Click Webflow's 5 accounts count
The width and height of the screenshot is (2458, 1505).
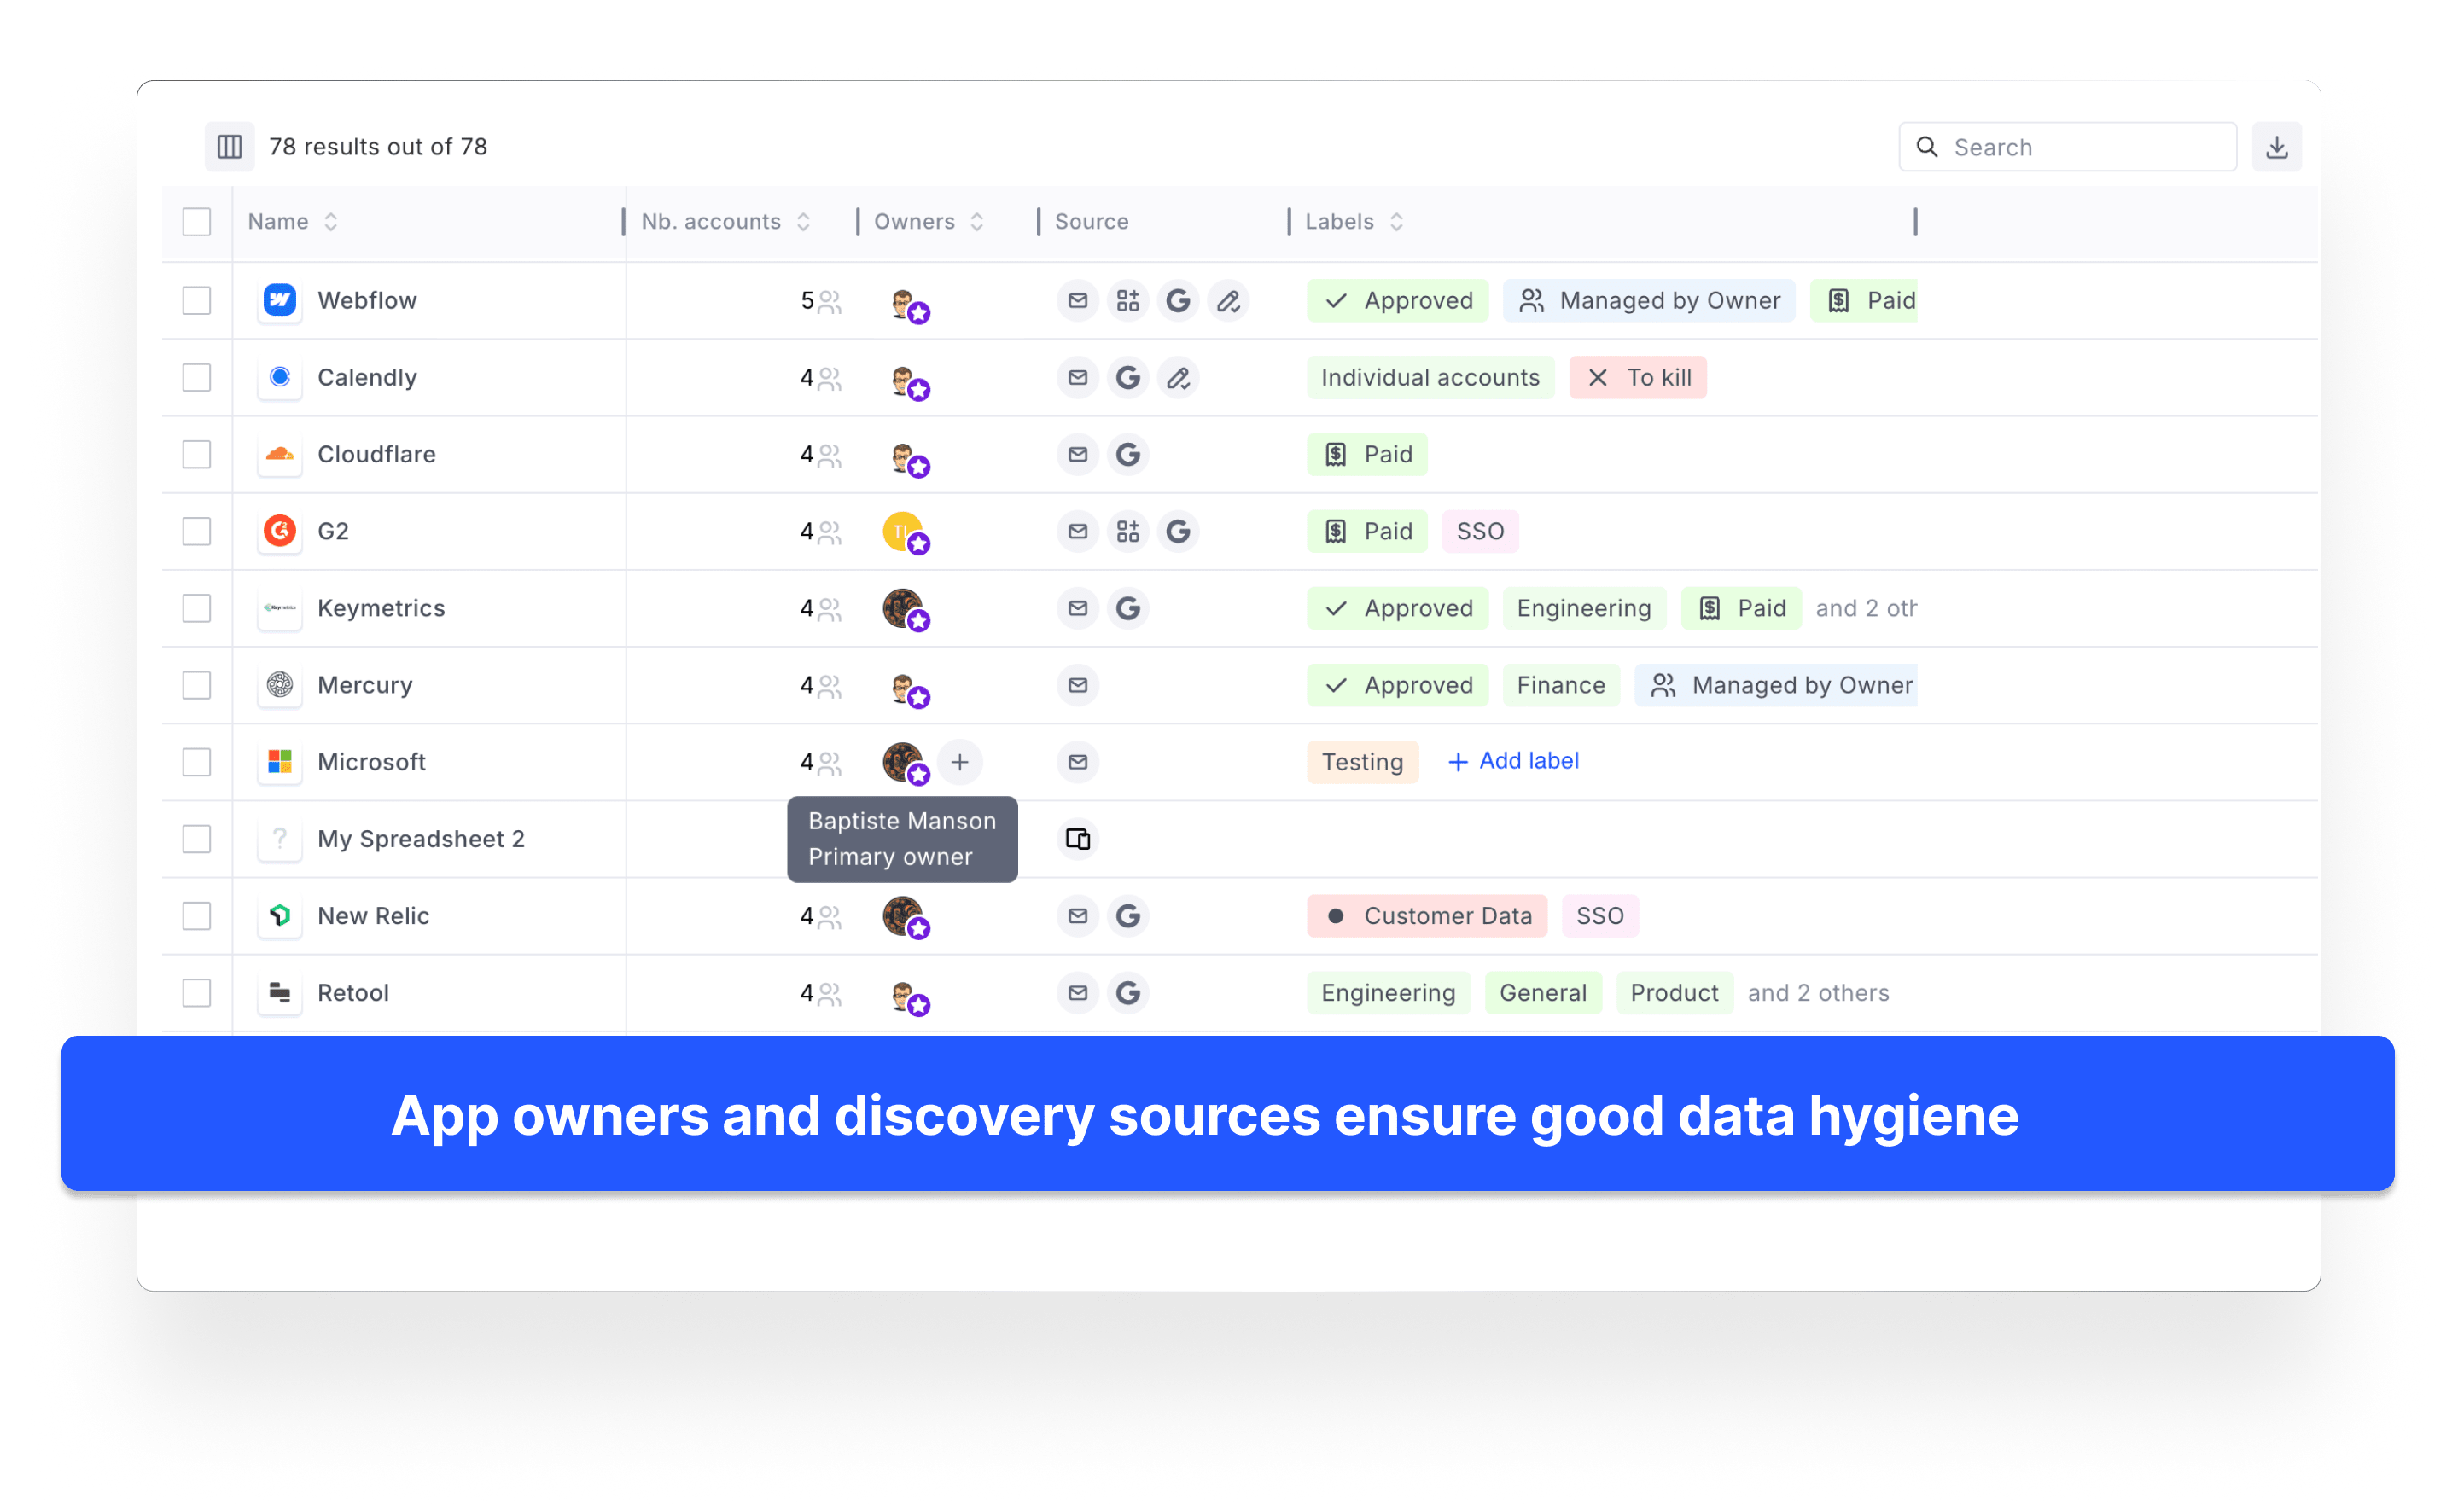pyautogui.click(x=820, y=300)
